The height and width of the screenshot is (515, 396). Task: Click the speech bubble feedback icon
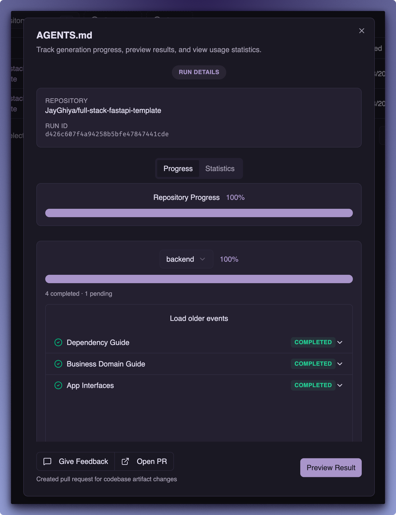(47, 461)
